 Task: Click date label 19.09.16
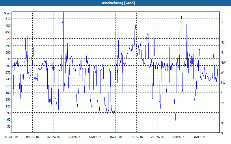pos(136,137)
